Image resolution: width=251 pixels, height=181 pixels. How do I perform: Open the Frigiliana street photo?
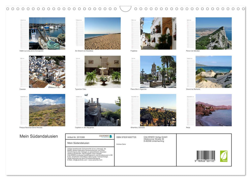click(158, 33)
